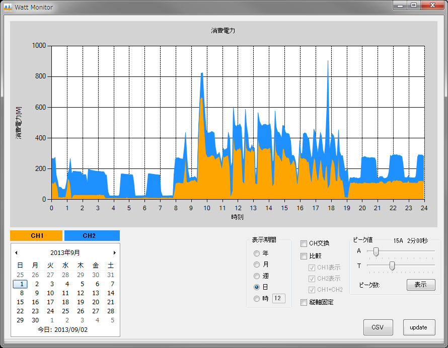Screen dimensions: 448x348
Task: Click the orange CH1 color label
Action: tap(36, 235)
